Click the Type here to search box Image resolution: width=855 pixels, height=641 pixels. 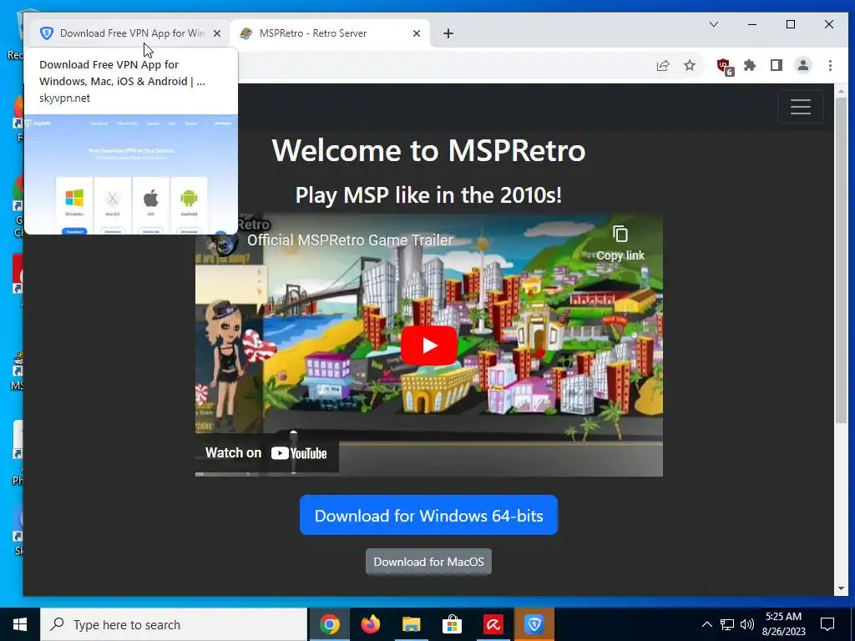[174, 624]
